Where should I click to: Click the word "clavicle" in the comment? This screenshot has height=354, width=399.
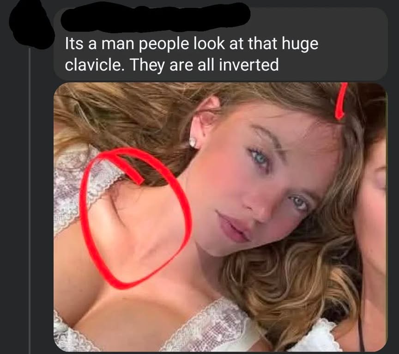tap(93, 65)
